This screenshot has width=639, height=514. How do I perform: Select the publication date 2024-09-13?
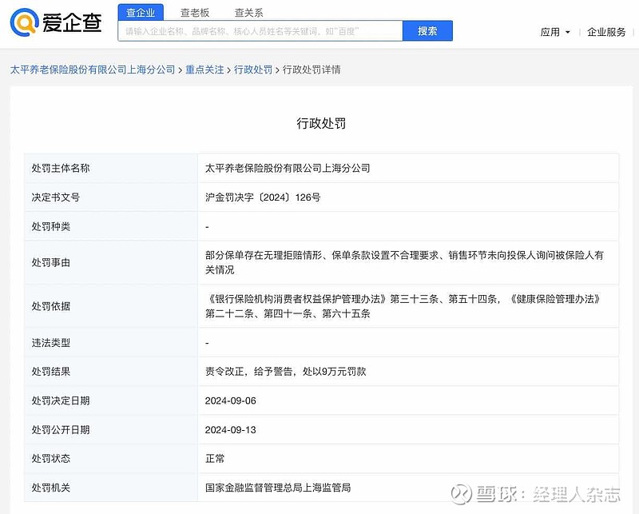(231, 430)
